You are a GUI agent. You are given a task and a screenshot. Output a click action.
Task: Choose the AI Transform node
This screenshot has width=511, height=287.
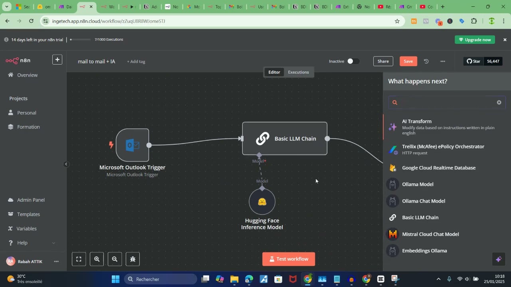click(x=447, y=127)
